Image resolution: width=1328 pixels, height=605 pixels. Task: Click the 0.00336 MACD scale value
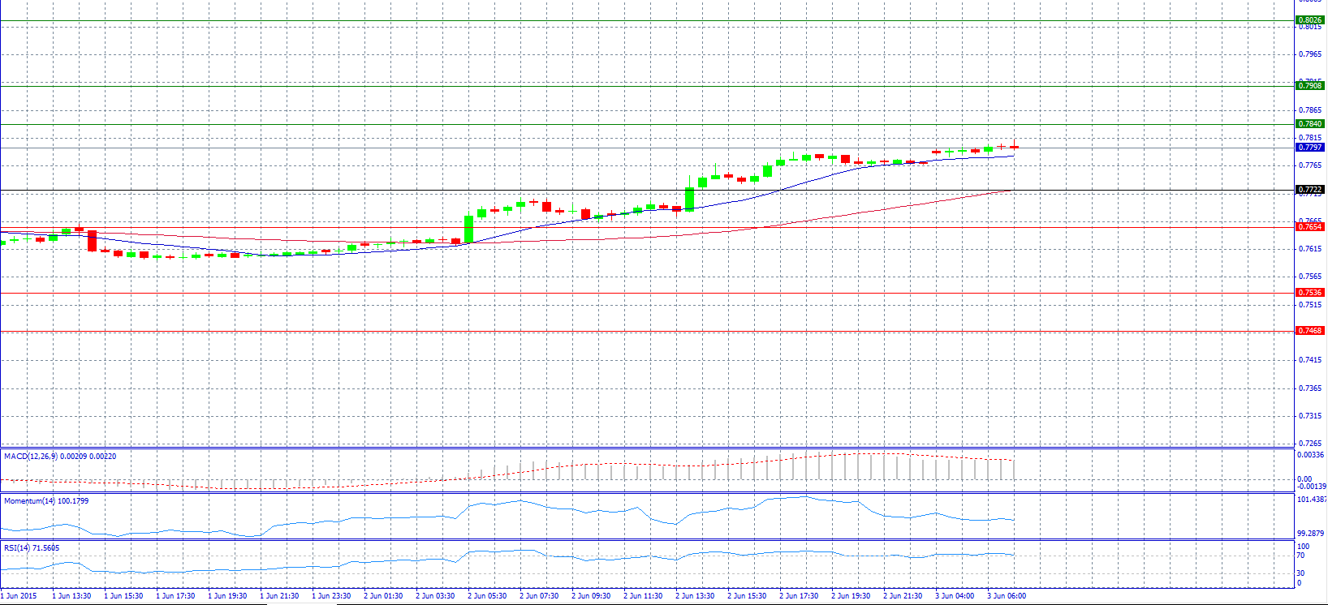click(x=1311, y=455)
